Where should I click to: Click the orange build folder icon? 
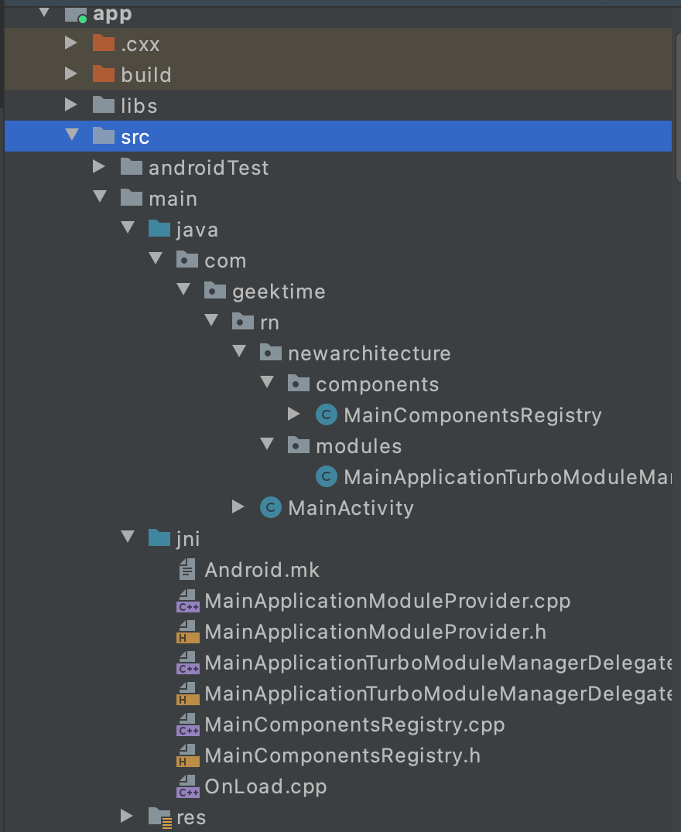[x=104, y=75]
